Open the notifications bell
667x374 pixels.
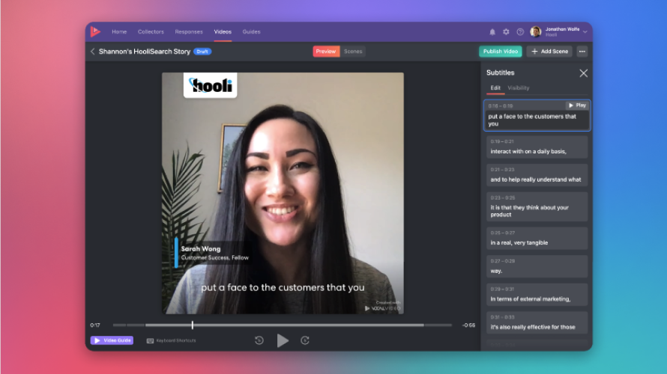(x=492, y=32)
